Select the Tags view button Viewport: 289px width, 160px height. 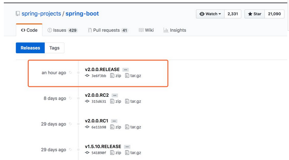[54, 48]
